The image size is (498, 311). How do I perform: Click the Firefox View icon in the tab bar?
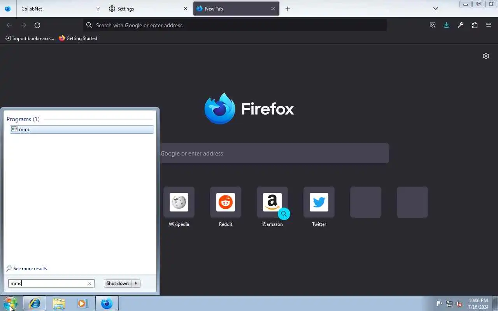pyautogui.click(x=8, y=9)
